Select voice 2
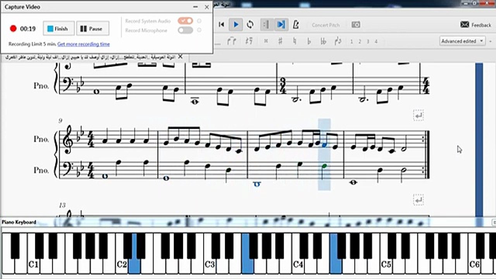Viewport: 496px width, 279px height. pos(360,41)
